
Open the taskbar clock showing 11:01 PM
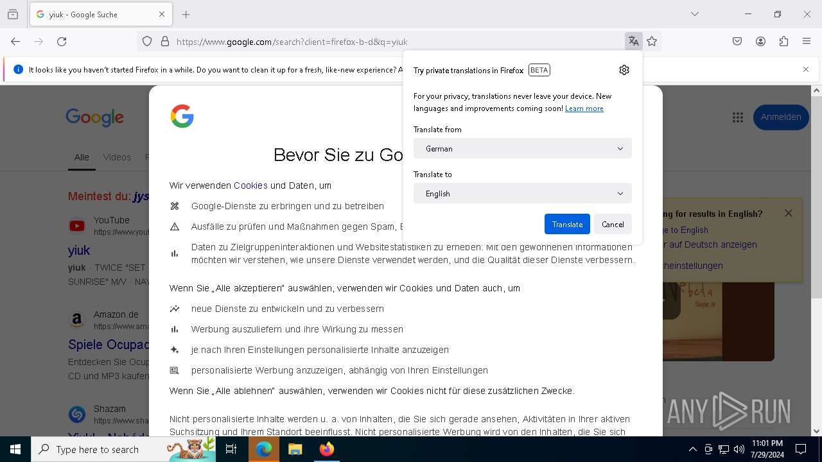click(767, 449)
